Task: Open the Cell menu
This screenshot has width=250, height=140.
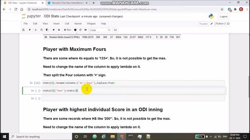Action: [67, 24]
